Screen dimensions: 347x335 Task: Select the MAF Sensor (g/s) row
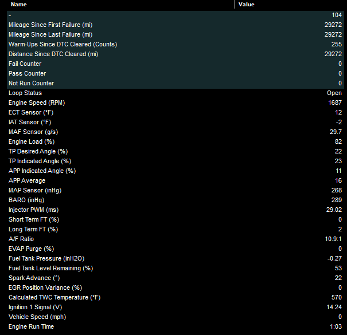[x=176, y=132]
